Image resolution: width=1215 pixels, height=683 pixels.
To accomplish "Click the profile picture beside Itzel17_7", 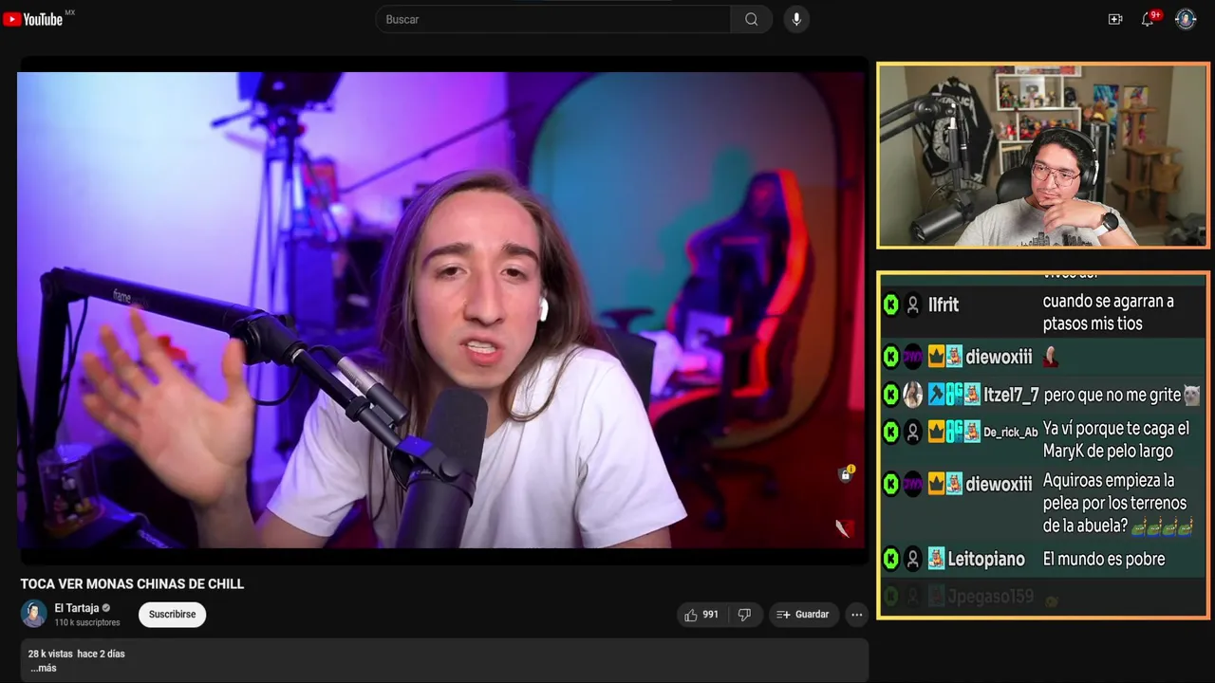I will coord(913,395).
